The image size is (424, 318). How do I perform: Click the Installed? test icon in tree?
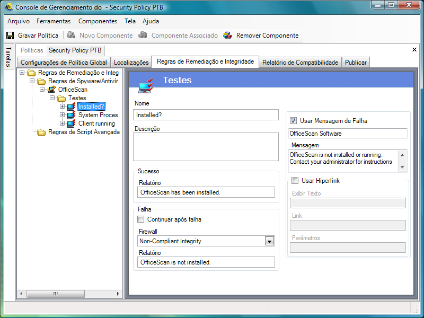click(x=72, y=107)
